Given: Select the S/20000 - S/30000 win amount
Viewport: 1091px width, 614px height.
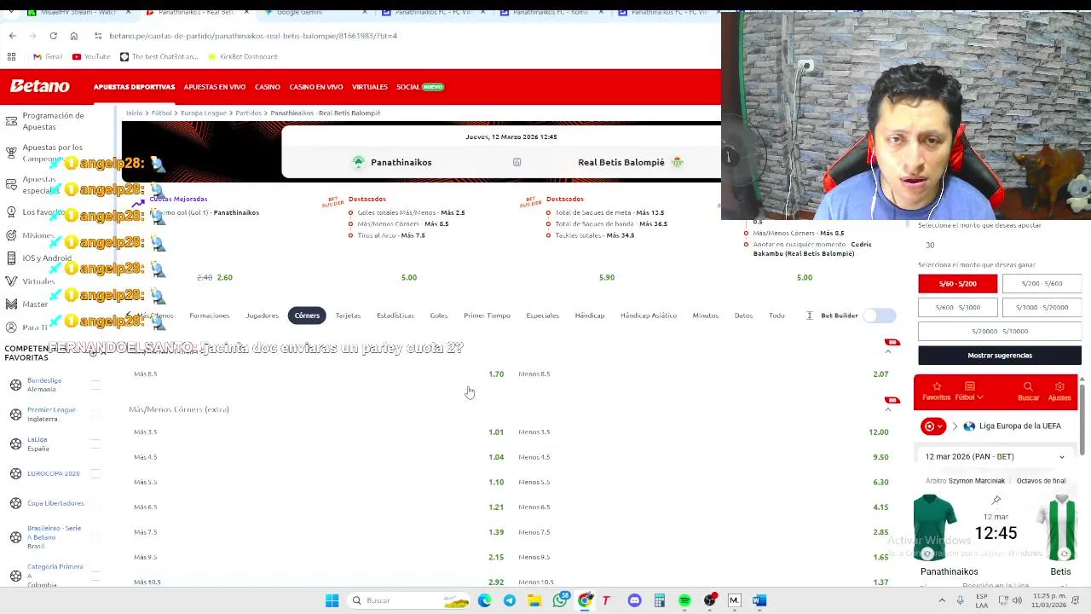Looking at the screenshot, I should click(1000, 331).
